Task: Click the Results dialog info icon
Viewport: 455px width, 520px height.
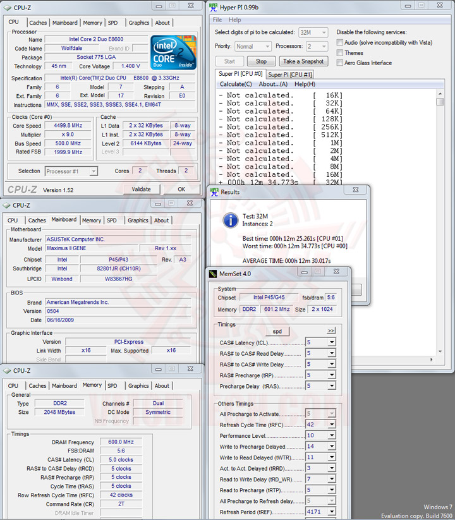Action: pos(231,221)
